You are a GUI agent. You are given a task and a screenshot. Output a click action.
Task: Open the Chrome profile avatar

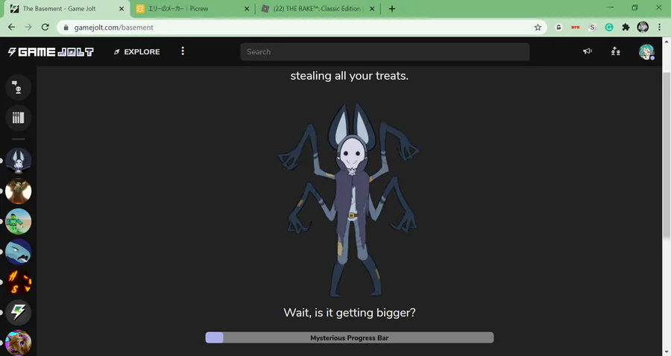pyautogui.click(x=643, y=28)
